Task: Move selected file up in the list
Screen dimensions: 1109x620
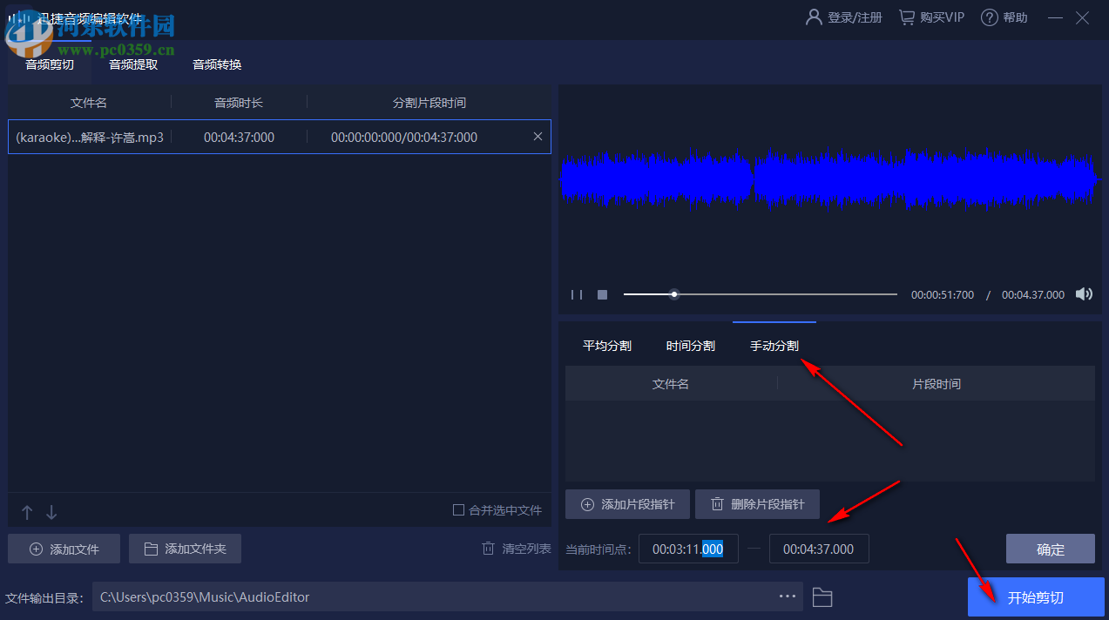Action: 26,512
